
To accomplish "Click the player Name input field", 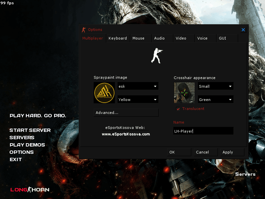I will point(203,131).
